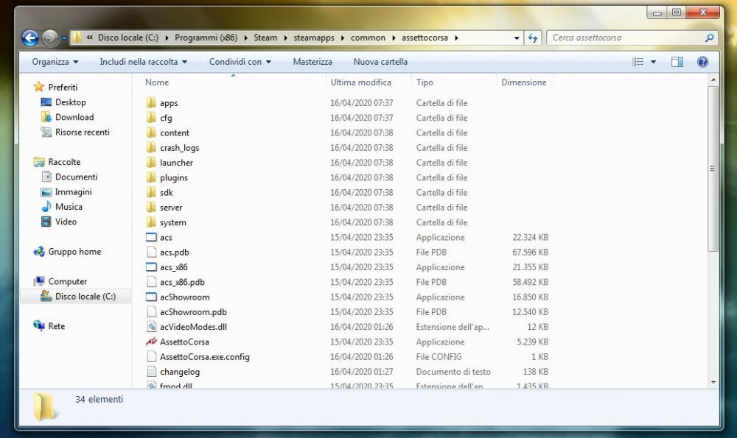Select the AssettoCorsa application icon
Viewport: 737px width, 438px height.
click(x=151, y=342)
